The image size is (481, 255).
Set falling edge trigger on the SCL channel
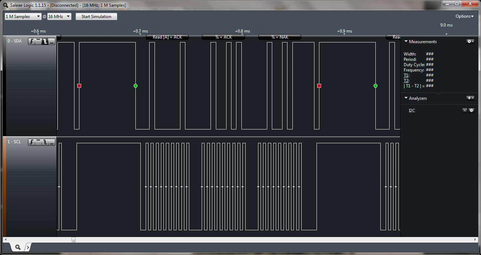[45, 142]
